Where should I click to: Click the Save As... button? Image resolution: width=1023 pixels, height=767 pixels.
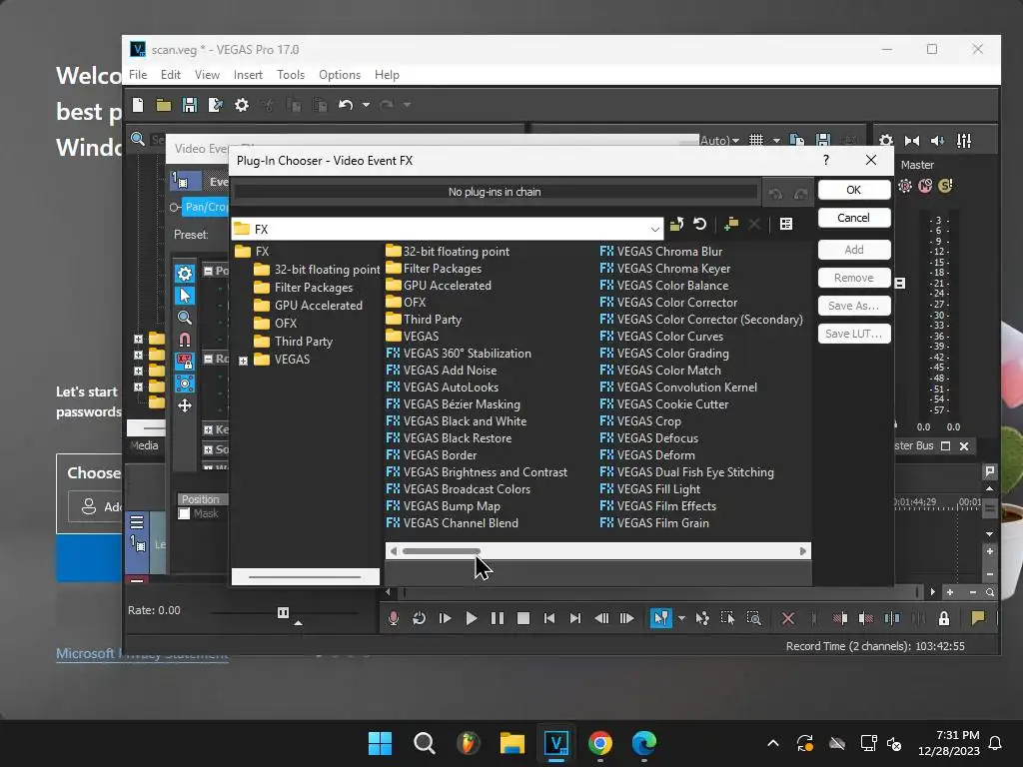click(854, 306)
